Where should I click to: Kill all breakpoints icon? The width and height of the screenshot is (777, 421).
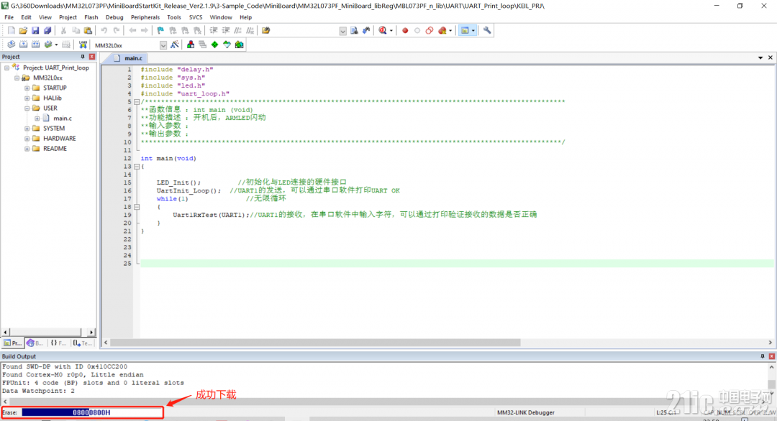coord(442,31)
